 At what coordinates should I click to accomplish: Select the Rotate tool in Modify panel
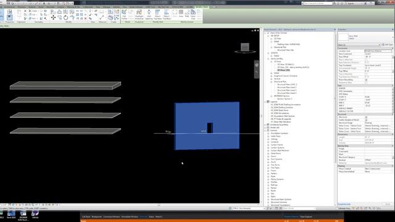[x=66, y=17]
